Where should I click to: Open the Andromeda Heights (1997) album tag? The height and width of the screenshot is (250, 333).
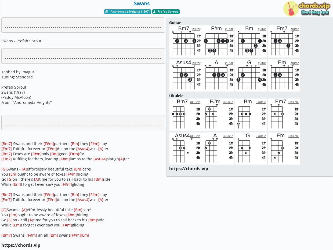[x=128, y=12]
